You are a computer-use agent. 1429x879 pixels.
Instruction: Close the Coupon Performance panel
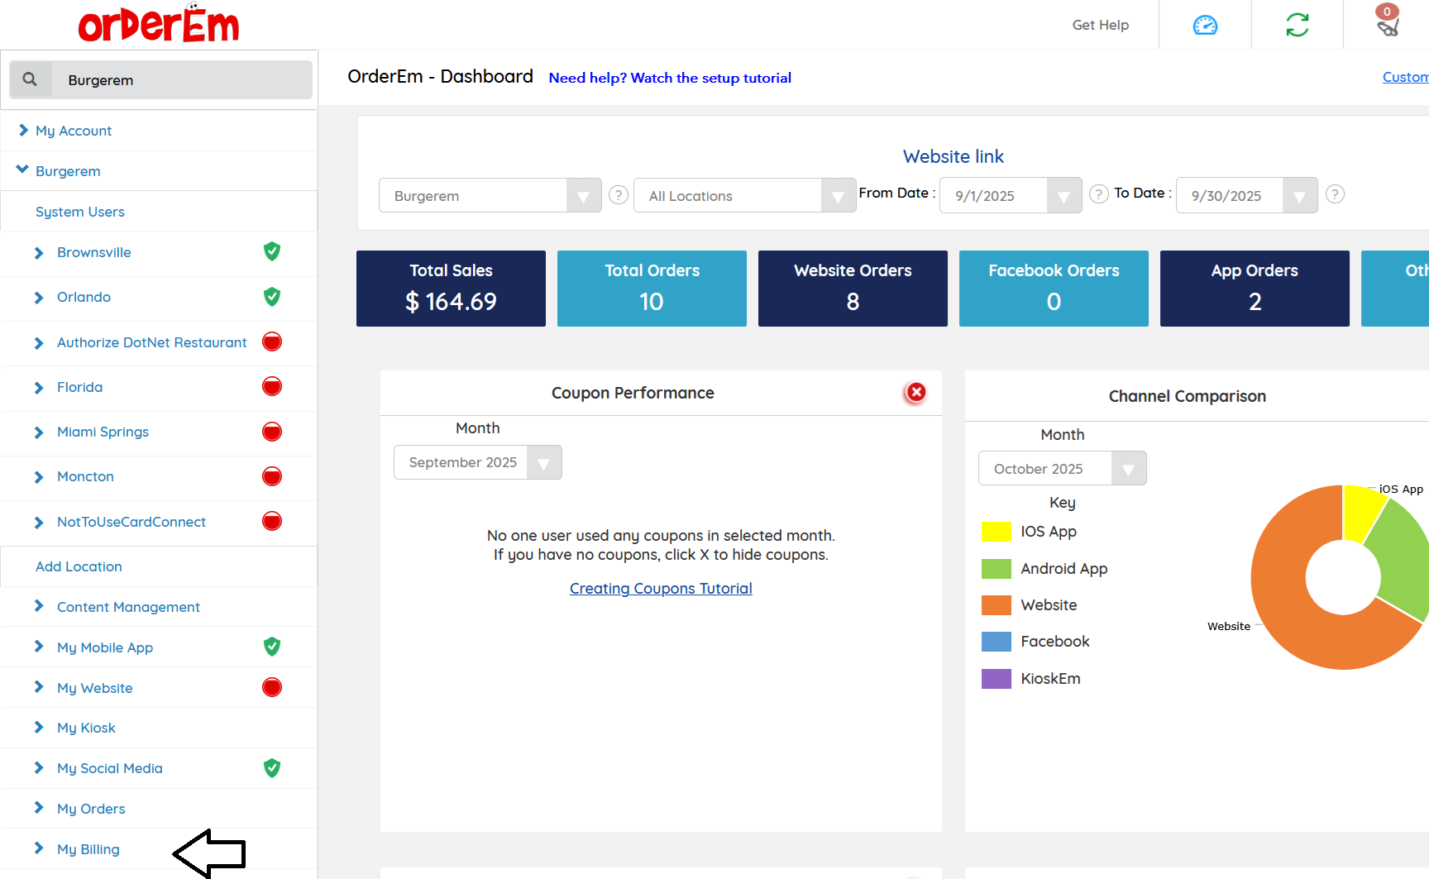(x=915, y=393)
